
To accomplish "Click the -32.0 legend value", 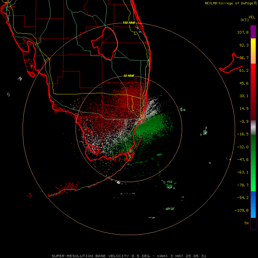I will (x=243, y=147).
